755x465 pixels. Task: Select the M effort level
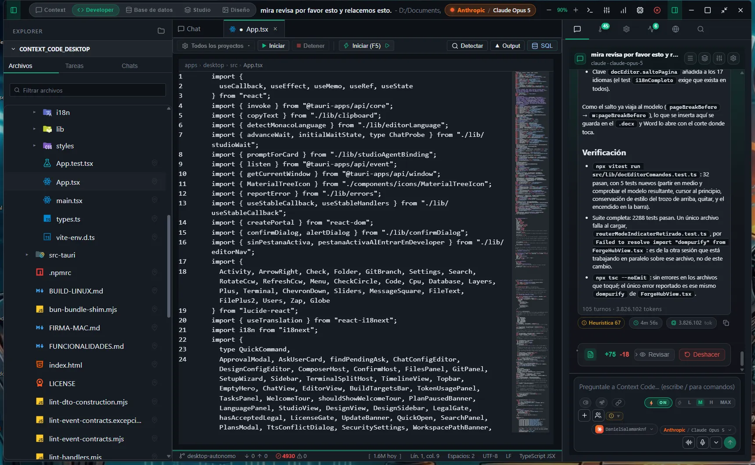click(700, 402)
